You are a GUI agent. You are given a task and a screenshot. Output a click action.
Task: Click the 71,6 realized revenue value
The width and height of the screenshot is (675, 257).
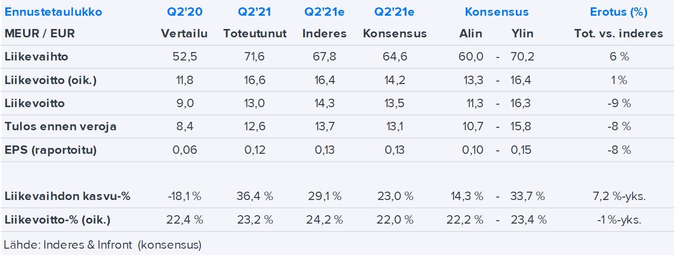255,57
